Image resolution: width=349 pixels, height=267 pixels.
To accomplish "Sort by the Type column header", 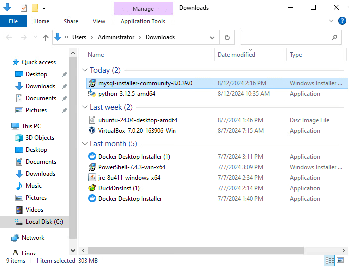I will (296, 55).
